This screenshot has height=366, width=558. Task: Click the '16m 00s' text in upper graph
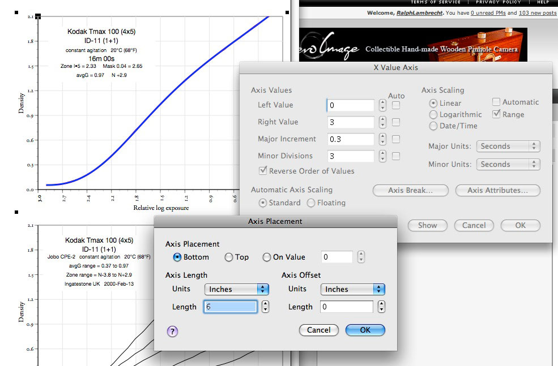[101, 59]
